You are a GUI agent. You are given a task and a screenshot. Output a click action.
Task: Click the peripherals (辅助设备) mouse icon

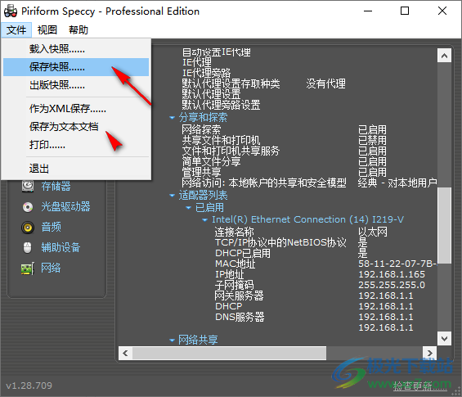[x=28, y=248]
